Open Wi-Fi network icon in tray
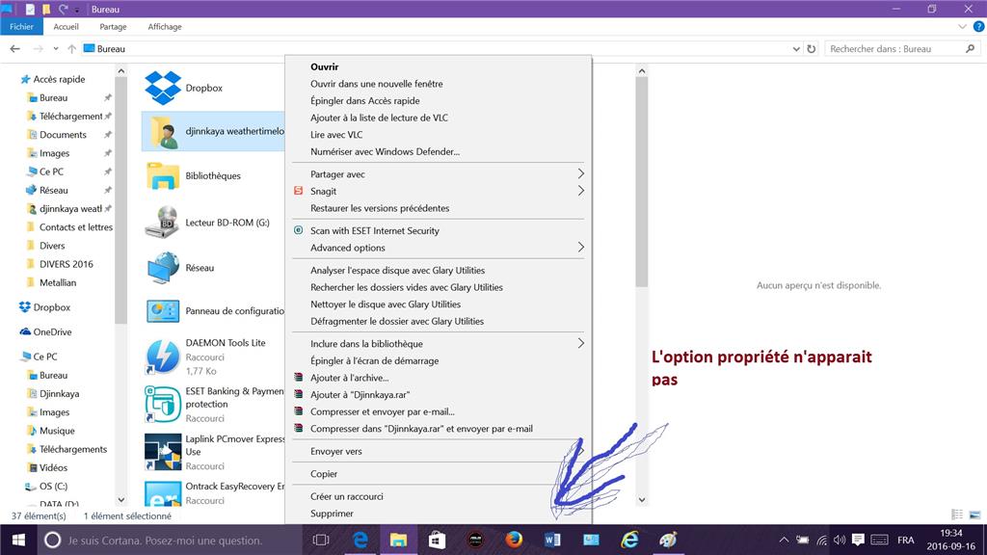Viewport: 987px width, 555px height. point(821,540)
